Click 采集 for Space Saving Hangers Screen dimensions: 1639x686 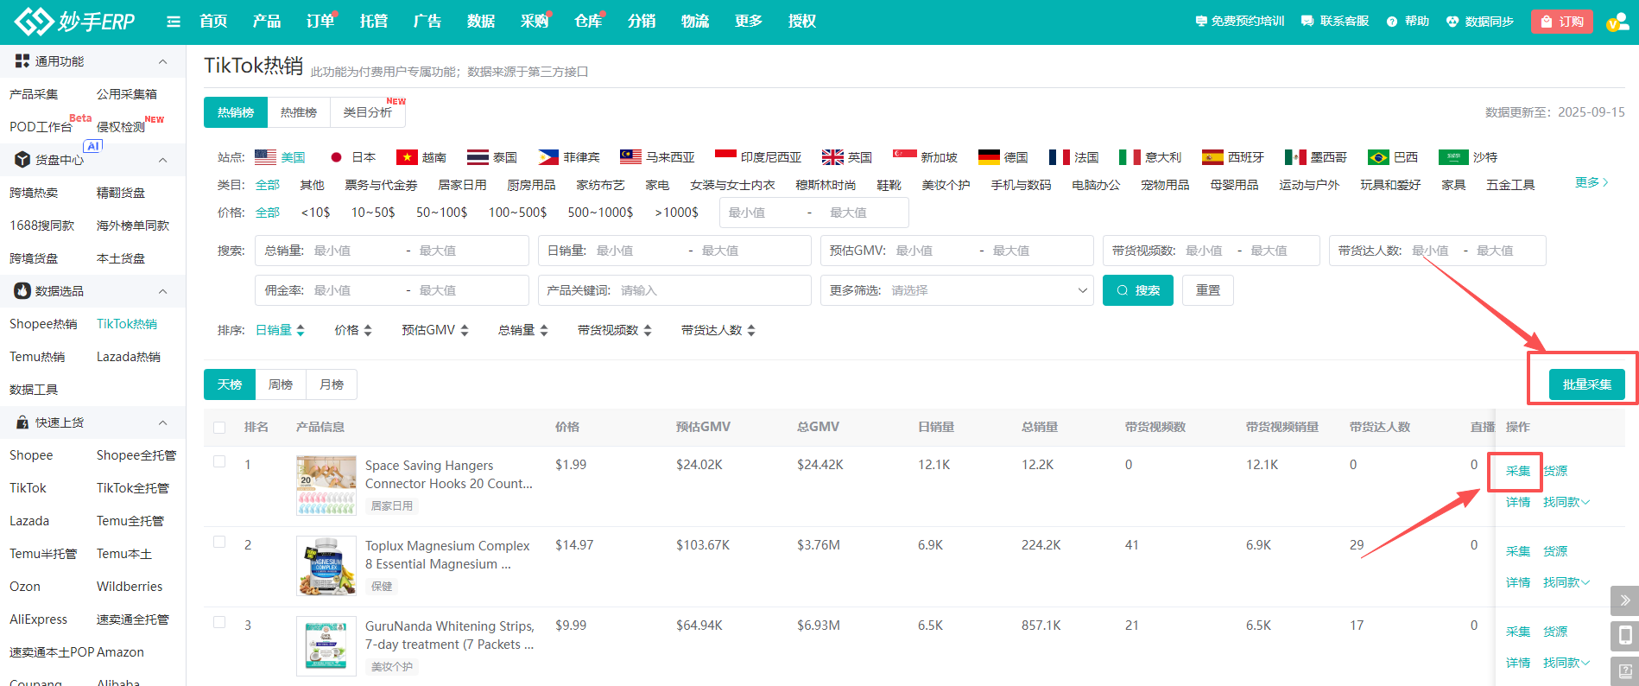1518,471
